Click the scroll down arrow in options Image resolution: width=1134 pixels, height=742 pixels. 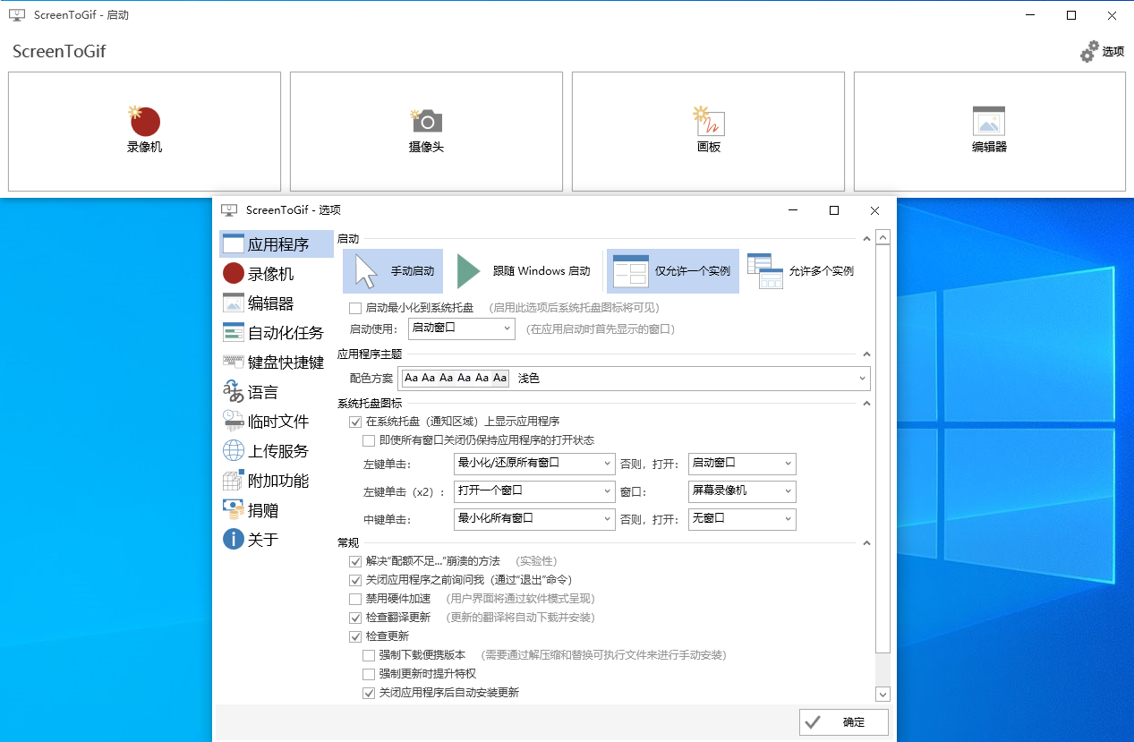click(x=882, y=694)
